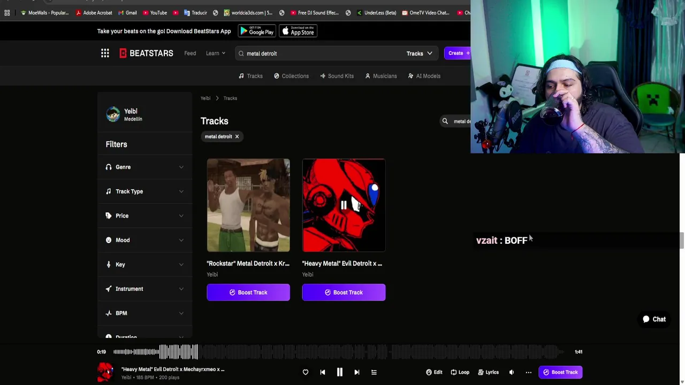Switch to the Collections tab
Viewport: 685px width, 385px height.
point(291,76)
